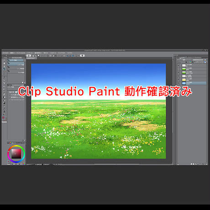Select the Zoom tool in the tool palette
The height and width of the screenshot is (210, 210).
[4, 60]
